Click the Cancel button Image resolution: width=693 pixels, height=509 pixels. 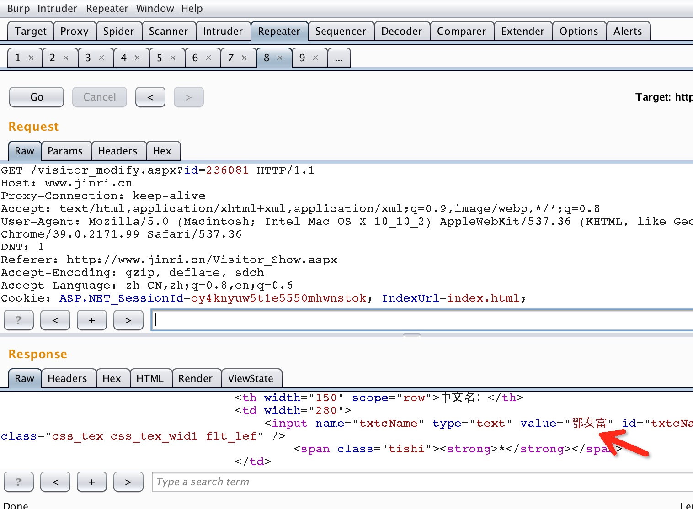coord(100,97)
